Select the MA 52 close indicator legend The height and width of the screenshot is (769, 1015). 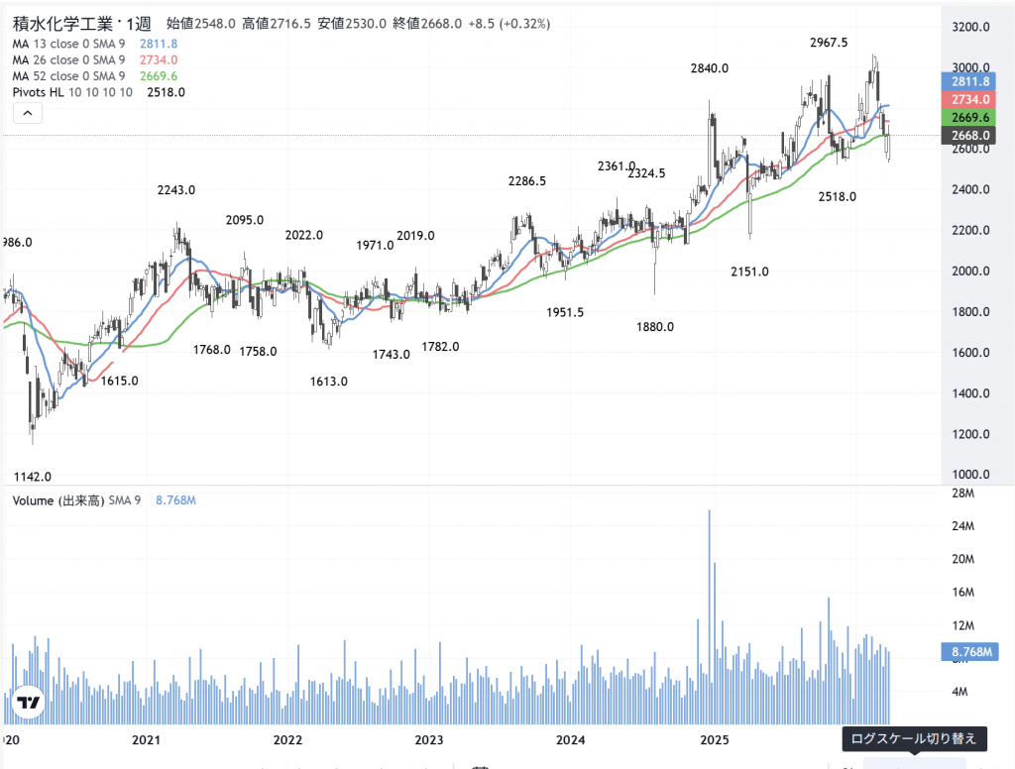pos(67,76)
